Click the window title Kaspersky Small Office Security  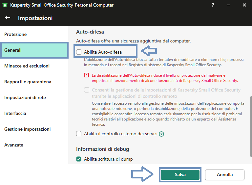coord(62,5)
